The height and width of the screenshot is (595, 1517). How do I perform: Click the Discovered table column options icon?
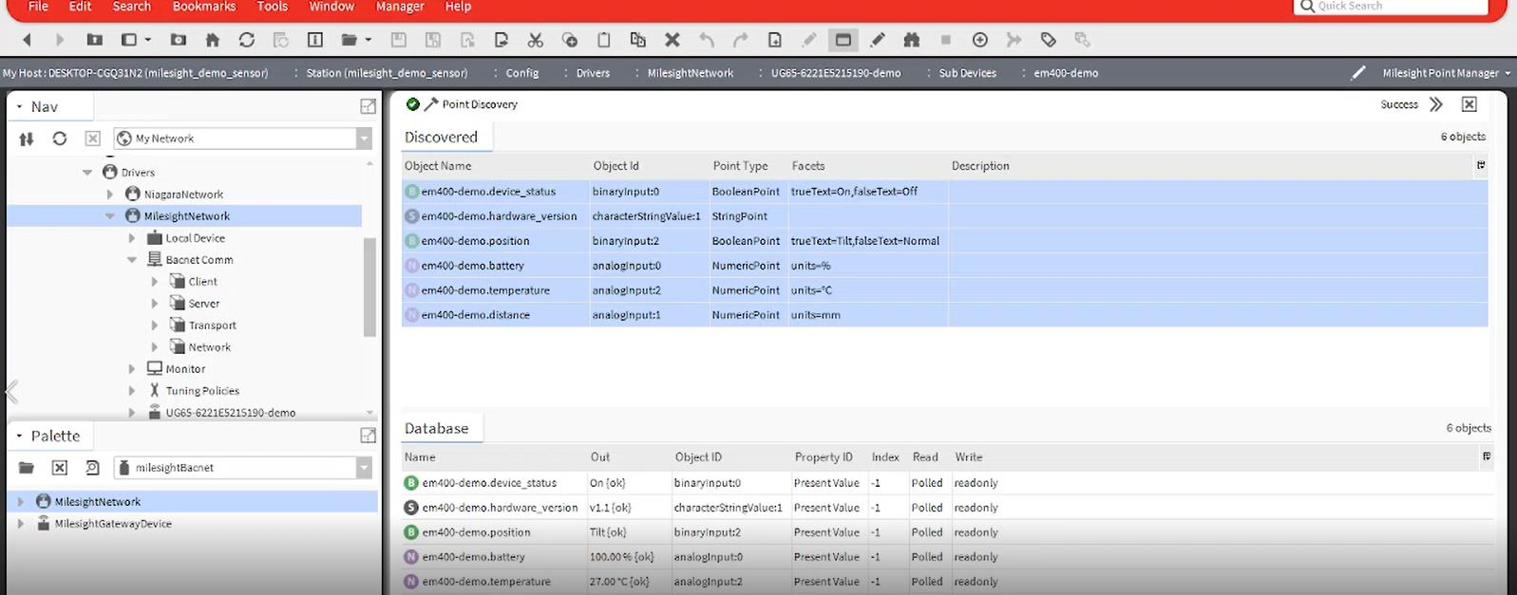coord(1481,165)
